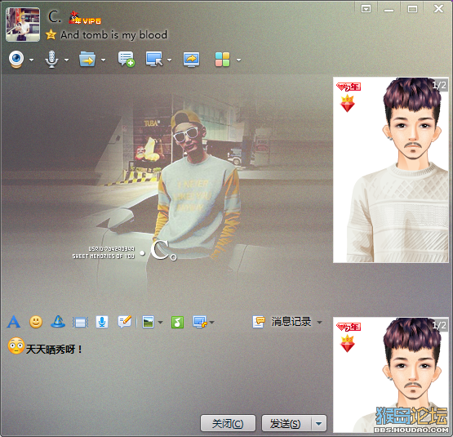Click the 1/2 page indicator on upper avatar
The height and width of the screenshot is (437, 453).
[x=439, y=85]
